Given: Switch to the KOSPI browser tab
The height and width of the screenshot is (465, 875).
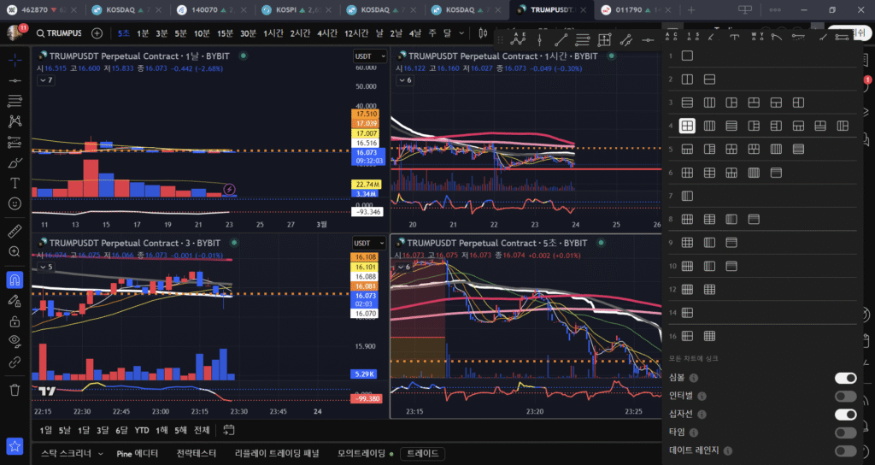Looking at the screenshot, I should point(295,10).
